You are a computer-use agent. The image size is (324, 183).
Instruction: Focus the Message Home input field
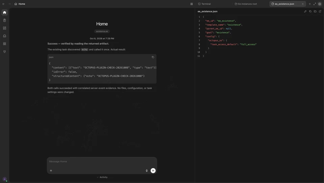click(x=102, y=161)
